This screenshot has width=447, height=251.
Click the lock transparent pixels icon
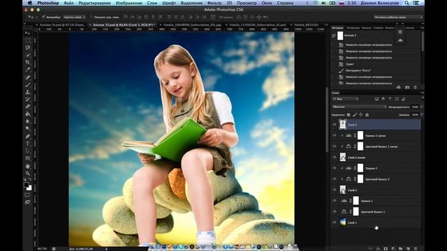click(x=349, y=114)
